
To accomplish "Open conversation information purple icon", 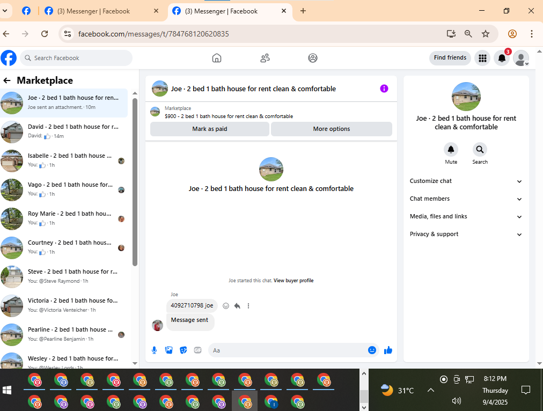I will click(x=384, y=89).
